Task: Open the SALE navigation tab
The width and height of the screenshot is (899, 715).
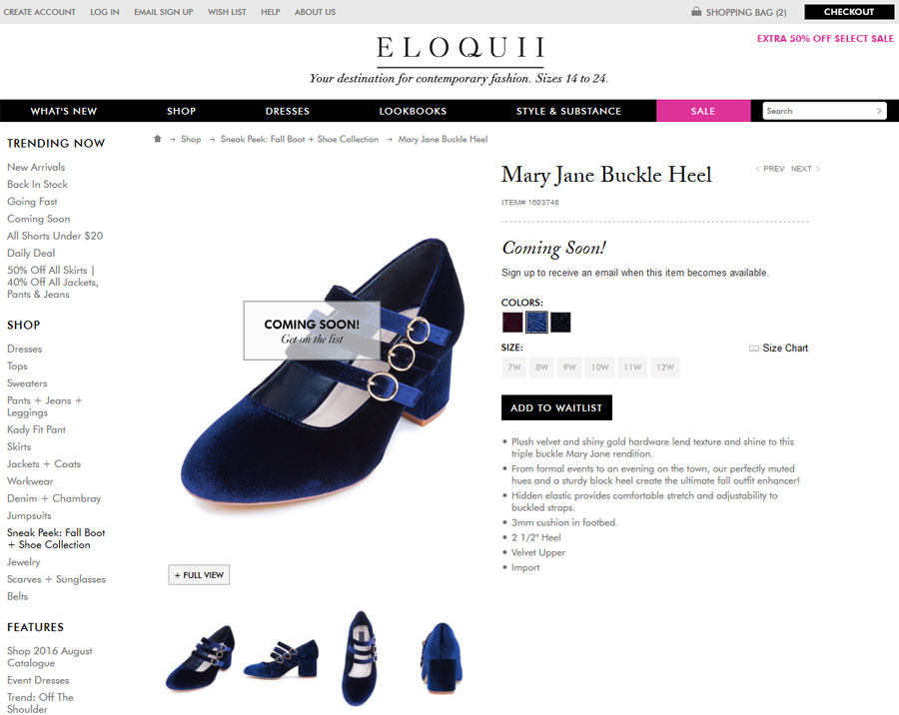Action: coord(703,111)
